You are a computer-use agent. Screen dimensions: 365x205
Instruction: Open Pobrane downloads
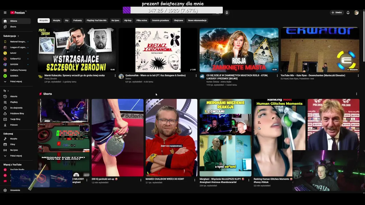click(x=17, y=125)
